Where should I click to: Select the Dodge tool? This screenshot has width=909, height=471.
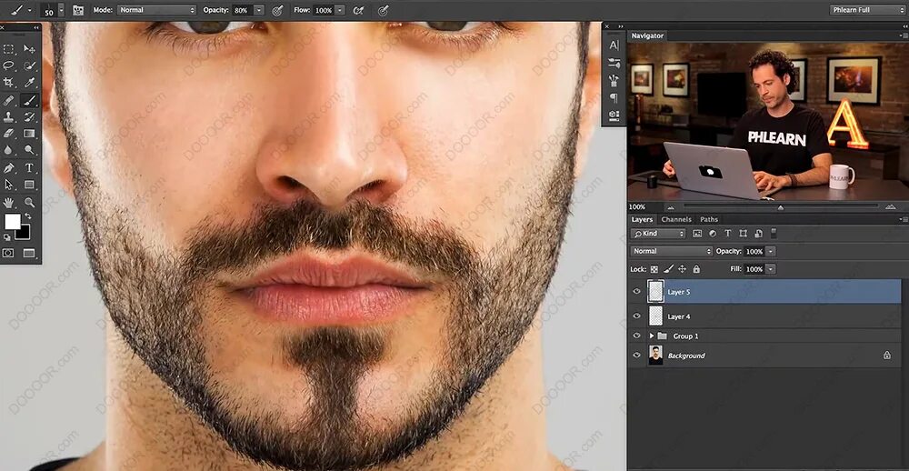(x=29, y=150)
